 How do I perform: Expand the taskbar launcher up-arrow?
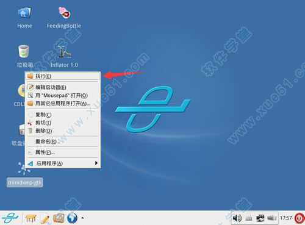click(82, 218)
